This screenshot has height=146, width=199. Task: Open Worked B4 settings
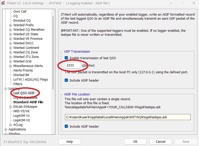tap(21, 75)
